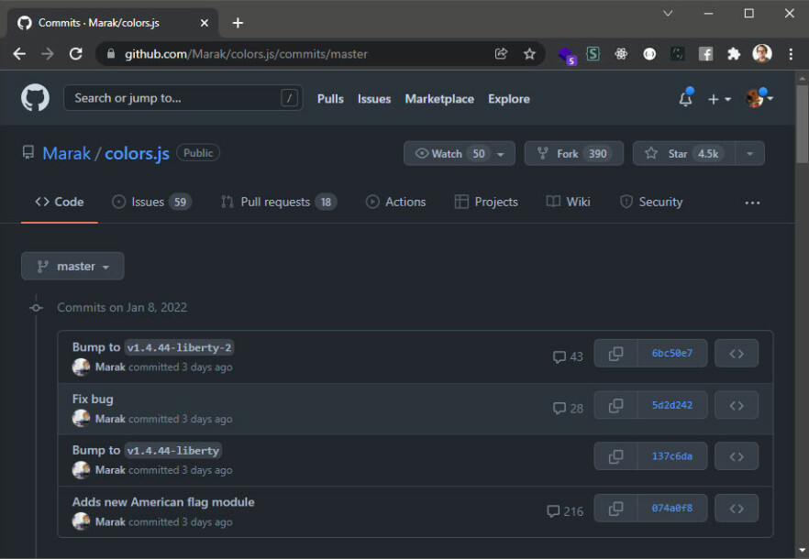Go forward in browser history
The height and width of the screenshot is (559, 809).
[48, 54]
